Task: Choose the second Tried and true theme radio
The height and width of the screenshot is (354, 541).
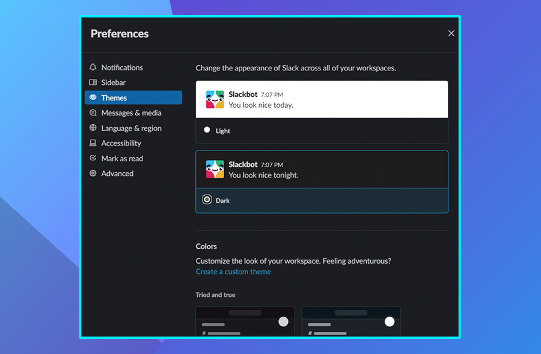Action: point(390,322)
